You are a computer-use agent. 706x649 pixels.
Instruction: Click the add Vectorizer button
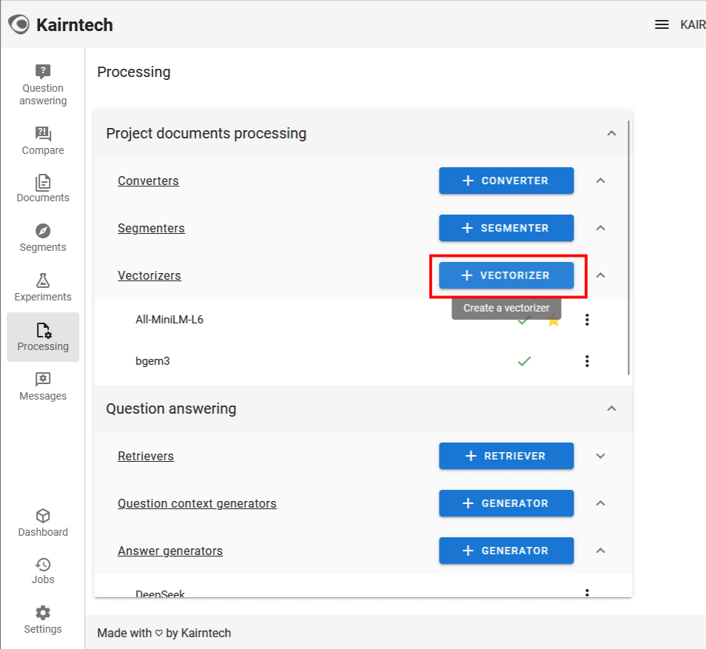506,275
